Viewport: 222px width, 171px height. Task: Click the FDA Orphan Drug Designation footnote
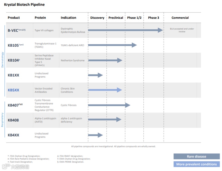[x=24, y=156]
